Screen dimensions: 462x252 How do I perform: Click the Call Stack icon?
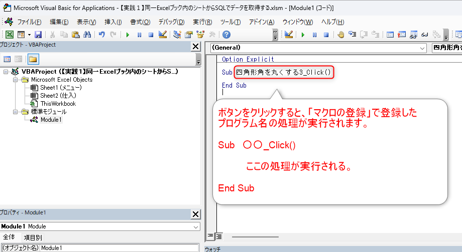[436, 35]
